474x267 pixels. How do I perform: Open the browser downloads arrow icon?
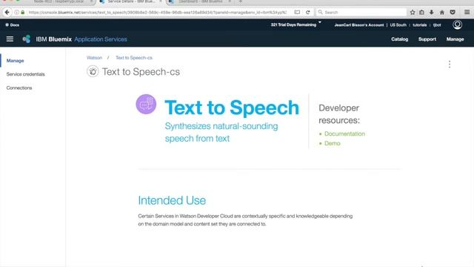pyautogui.click(x=431, y=13)
